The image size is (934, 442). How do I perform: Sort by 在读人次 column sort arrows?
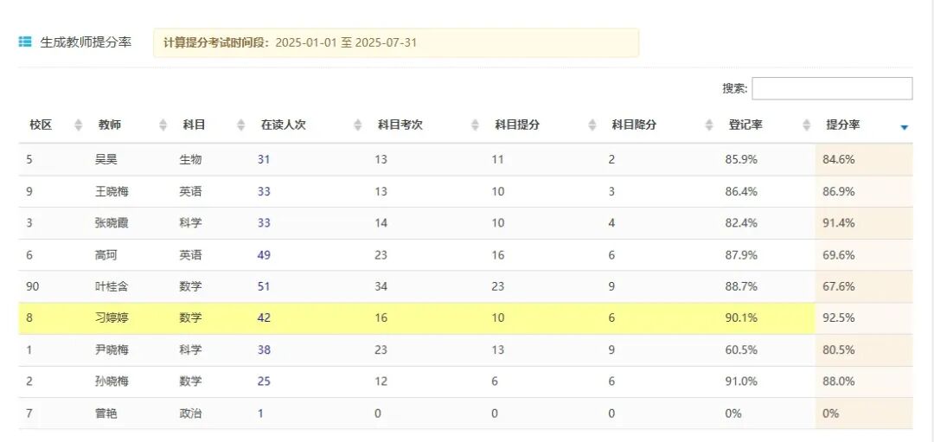(x=358, y=125)
